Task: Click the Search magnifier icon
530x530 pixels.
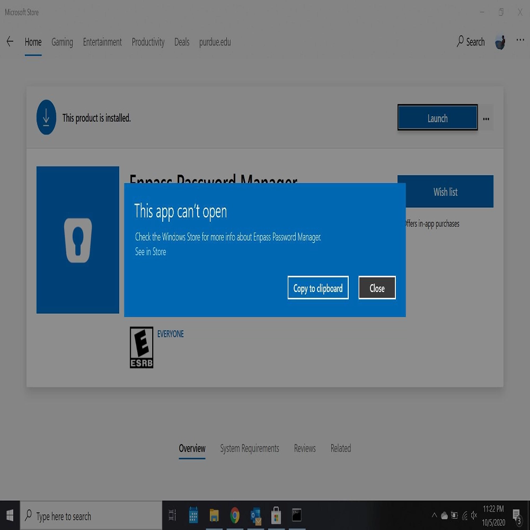Action: point(460,41)
